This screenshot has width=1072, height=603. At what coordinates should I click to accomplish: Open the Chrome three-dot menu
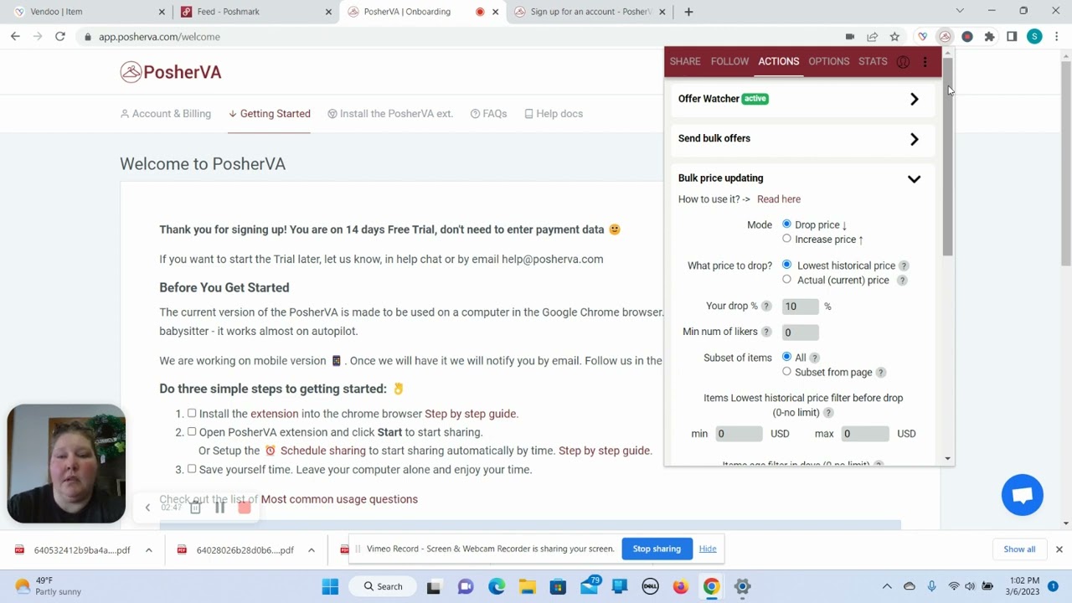tap(1057, 37)
